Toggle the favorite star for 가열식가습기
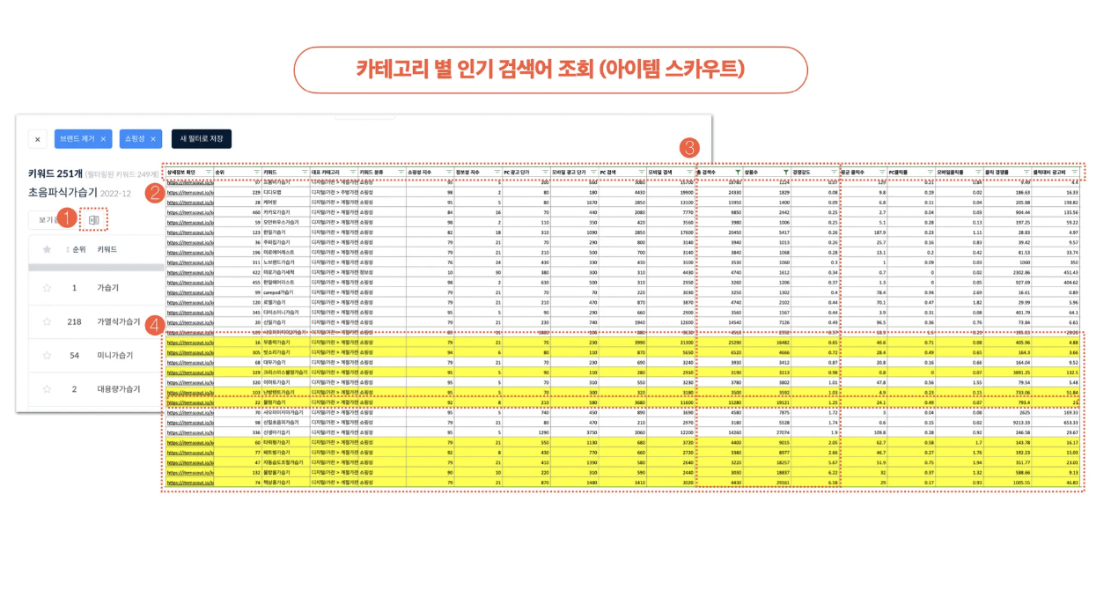This screenshot has height=590, width=1111. (x=47, y=321)
